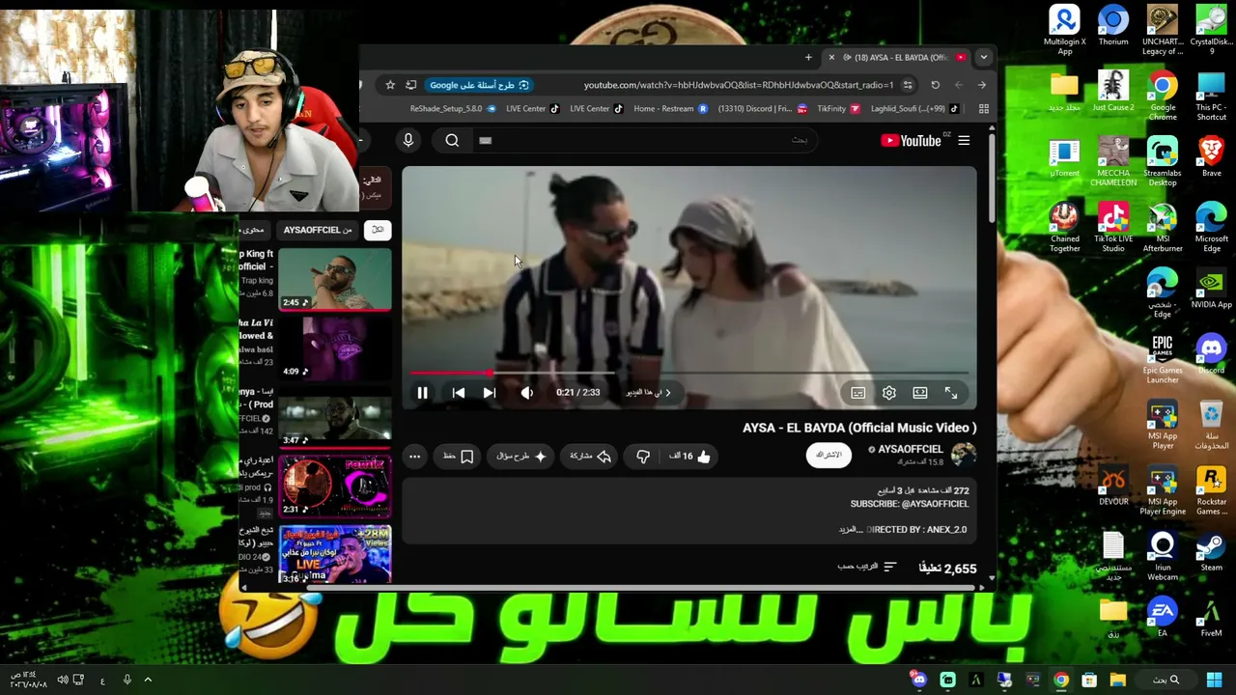Open the 2:45 Trap King video thumbnail
The width and height of the screenshot is (1236, 695).
tap(335, 280)
